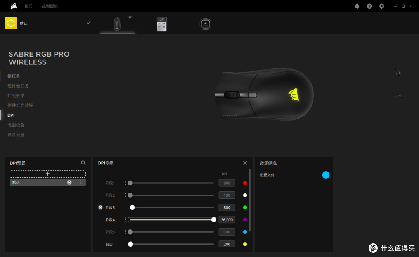
Task: Click the 阶段3 DPI value field 800
Action: 227,207
